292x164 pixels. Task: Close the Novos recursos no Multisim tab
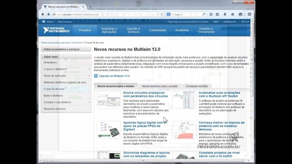point(83,7)
